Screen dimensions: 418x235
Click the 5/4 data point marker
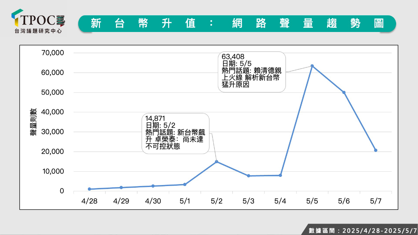click(x=281, y=175)
